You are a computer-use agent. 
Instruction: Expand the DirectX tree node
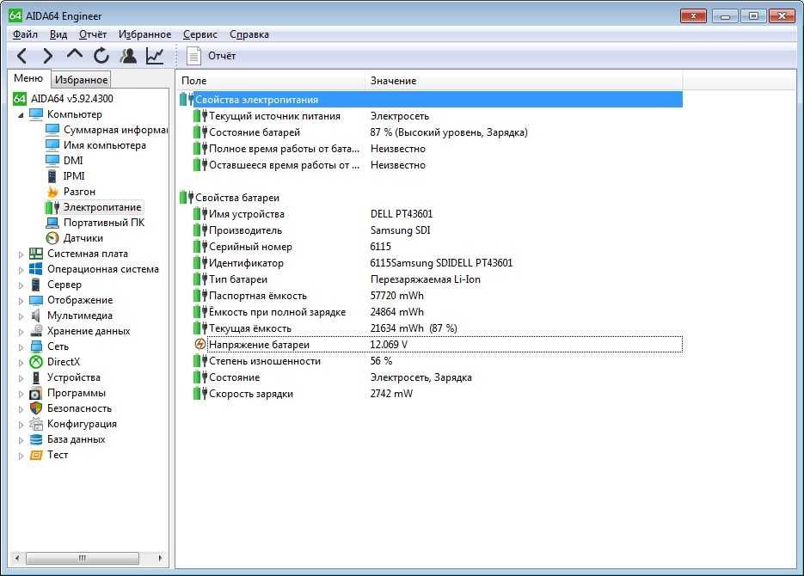click(21, 362)
